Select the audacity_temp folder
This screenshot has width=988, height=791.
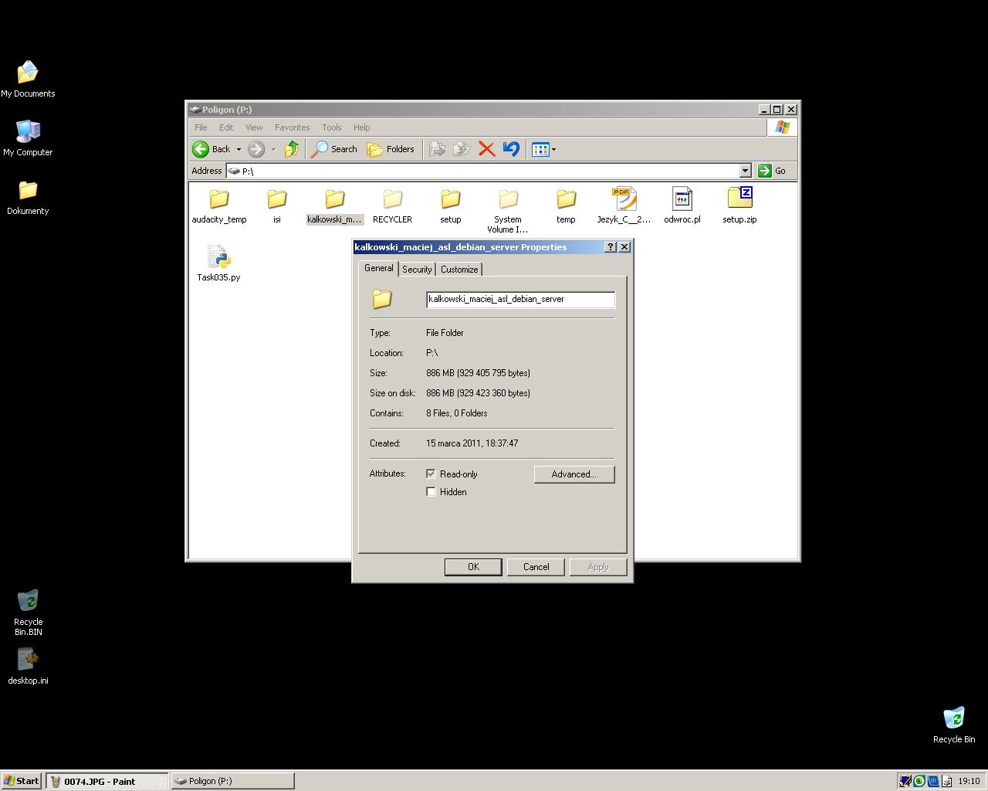click(219, 206)
